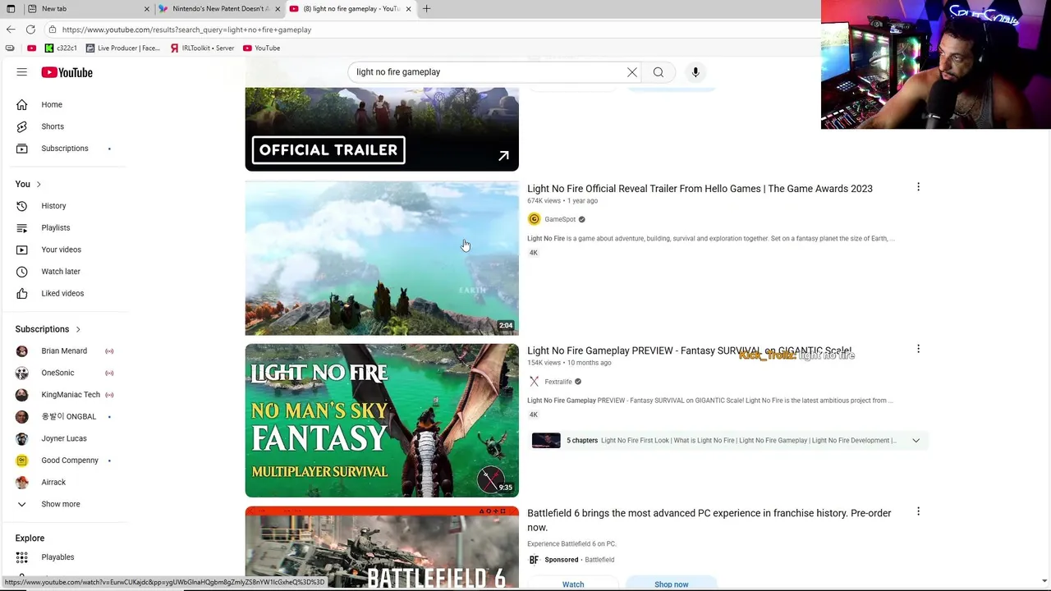Open Brian Menard subscription channel
This screenshot has height=591, width=1051.
tap(66, 351)
